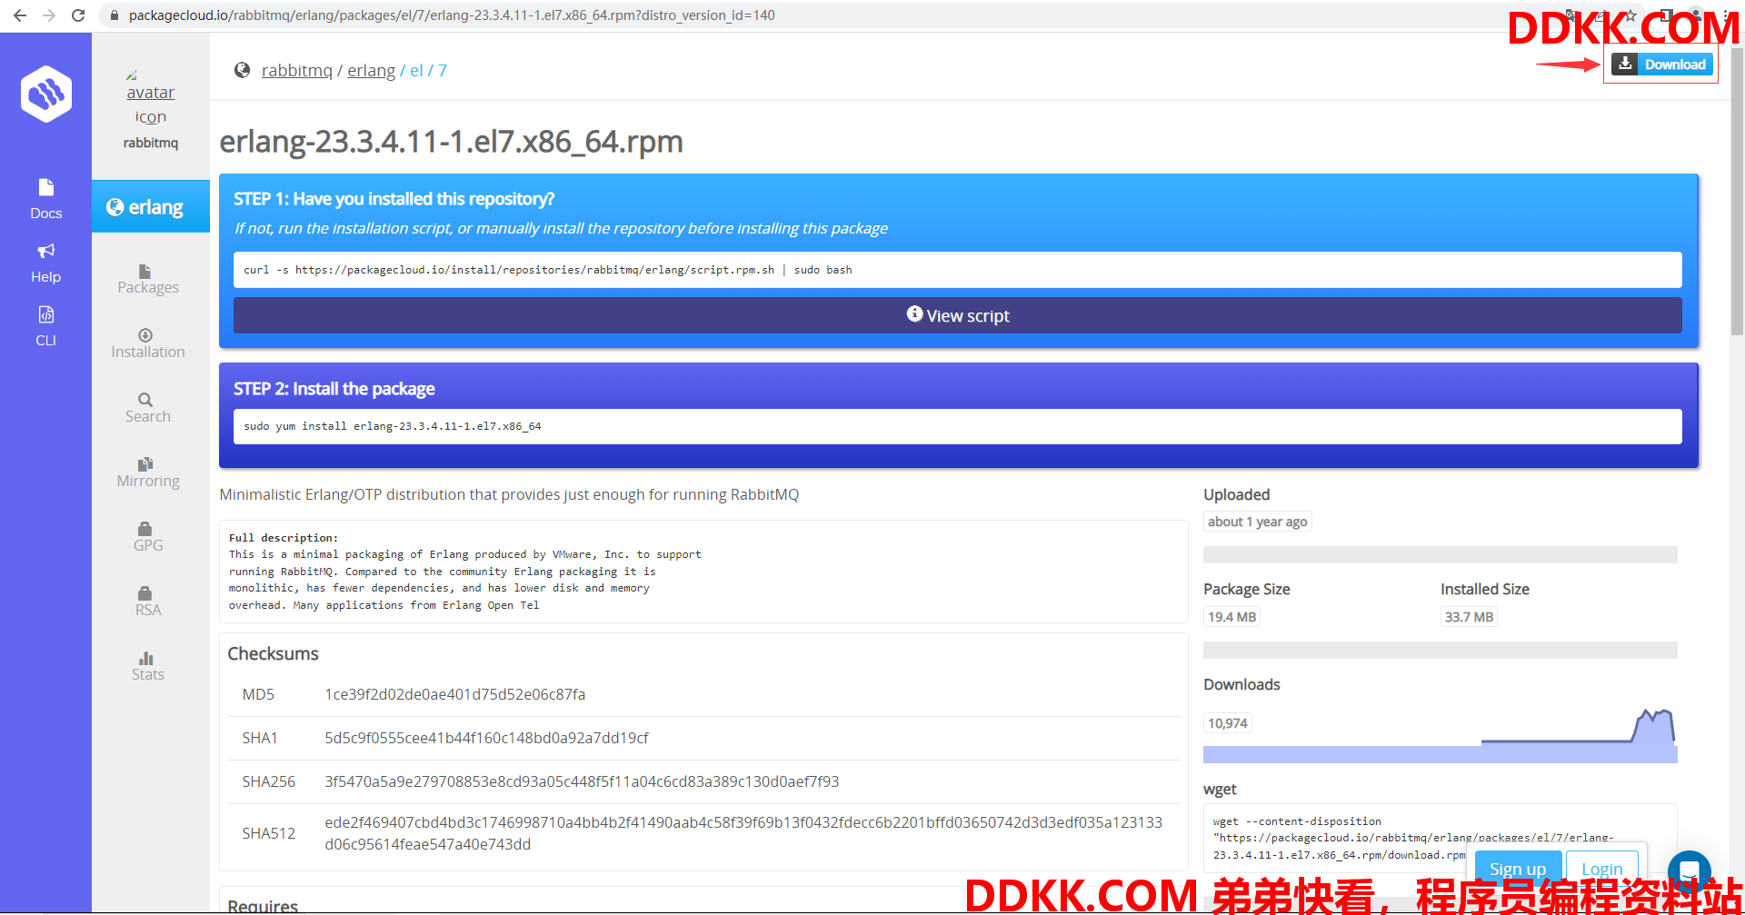
Task: Click the rabbitmq avatar icon
Action: click(151, 96)
